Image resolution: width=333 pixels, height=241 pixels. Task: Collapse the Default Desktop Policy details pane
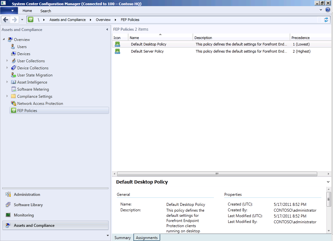point(328,182)
